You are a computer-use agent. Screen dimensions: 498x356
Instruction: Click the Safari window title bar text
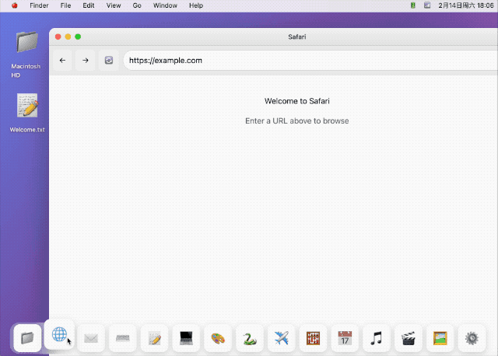tap(297, 37)
